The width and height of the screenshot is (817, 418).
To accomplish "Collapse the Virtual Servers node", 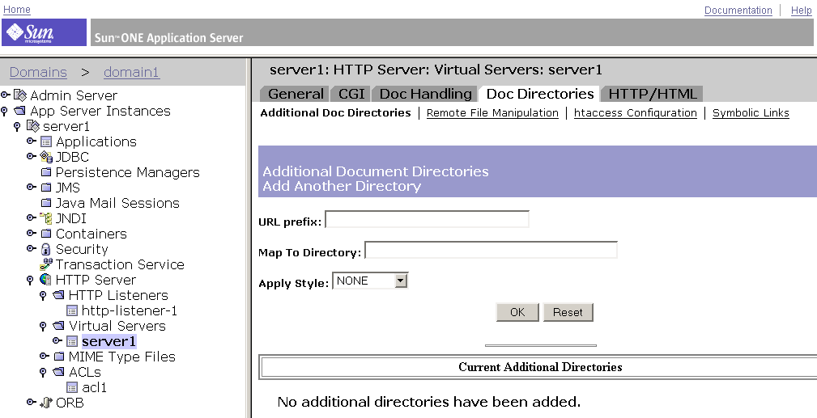I will pos(43,327).
